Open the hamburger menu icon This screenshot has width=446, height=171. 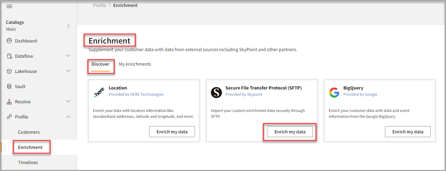[9, 7]
